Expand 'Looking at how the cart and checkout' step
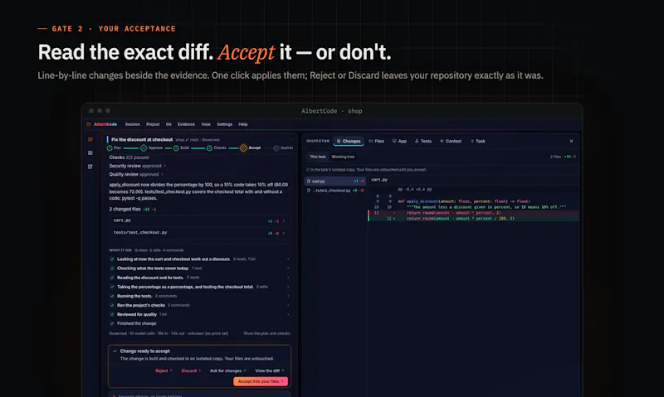 [x=199, y=259]
